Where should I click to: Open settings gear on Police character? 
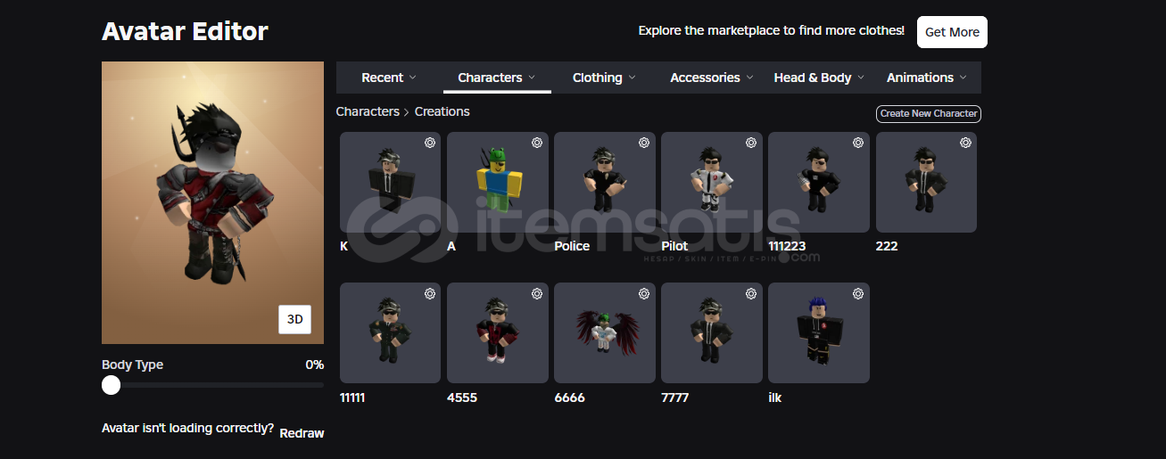(644, 143)
